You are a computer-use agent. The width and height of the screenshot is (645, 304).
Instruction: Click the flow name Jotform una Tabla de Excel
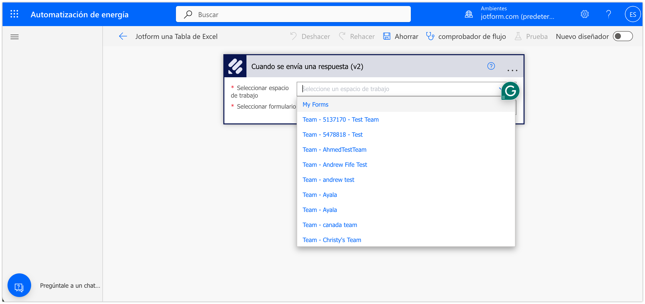point(176,37)
